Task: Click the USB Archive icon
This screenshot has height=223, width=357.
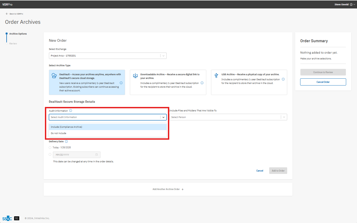Action: pyautogui.click(x=217, y=76)
